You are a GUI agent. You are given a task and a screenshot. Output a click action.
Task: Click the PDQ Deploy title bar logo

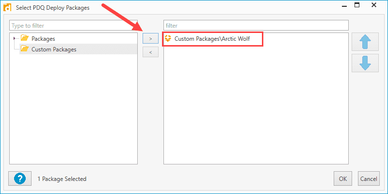(x=8, y=7)
